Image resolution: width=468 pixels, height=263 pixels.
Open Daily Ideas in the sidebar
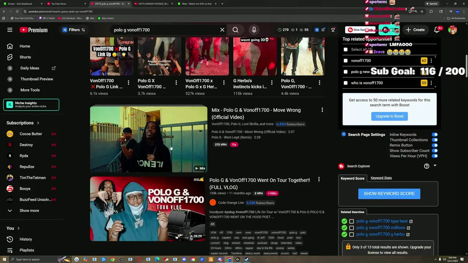(30, 68)
